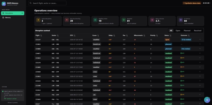Click planned status badge for ZZ2052
Screen dimensions: 212x105
tap(168, 44)
